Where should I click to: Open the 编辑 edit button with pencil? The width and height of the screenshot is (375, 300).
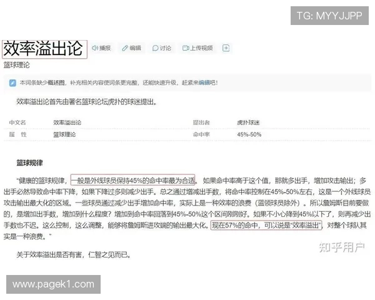click(x=131, y=48)
